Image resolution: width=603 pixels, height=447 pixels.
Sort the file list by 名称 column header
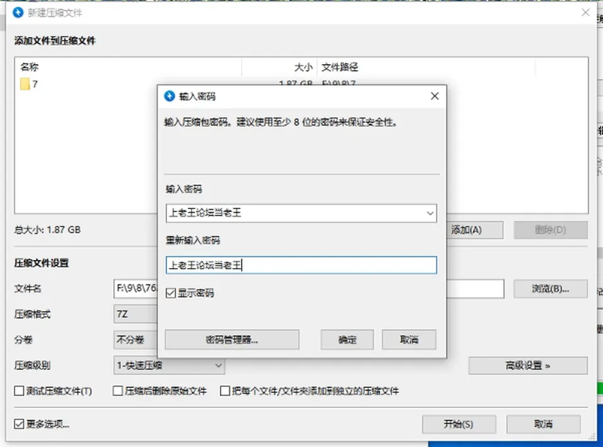coord(128,67)
